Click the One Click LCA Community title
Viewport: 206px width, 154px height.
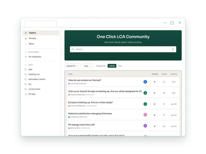123,37
